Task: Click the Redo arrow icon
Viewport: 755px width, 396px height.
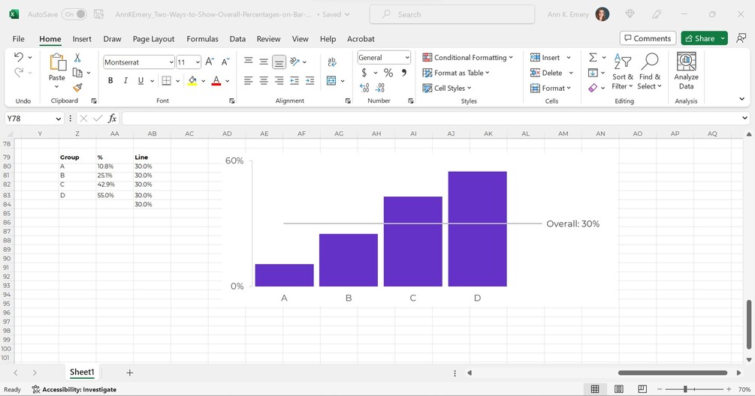Action: (19, 73)
